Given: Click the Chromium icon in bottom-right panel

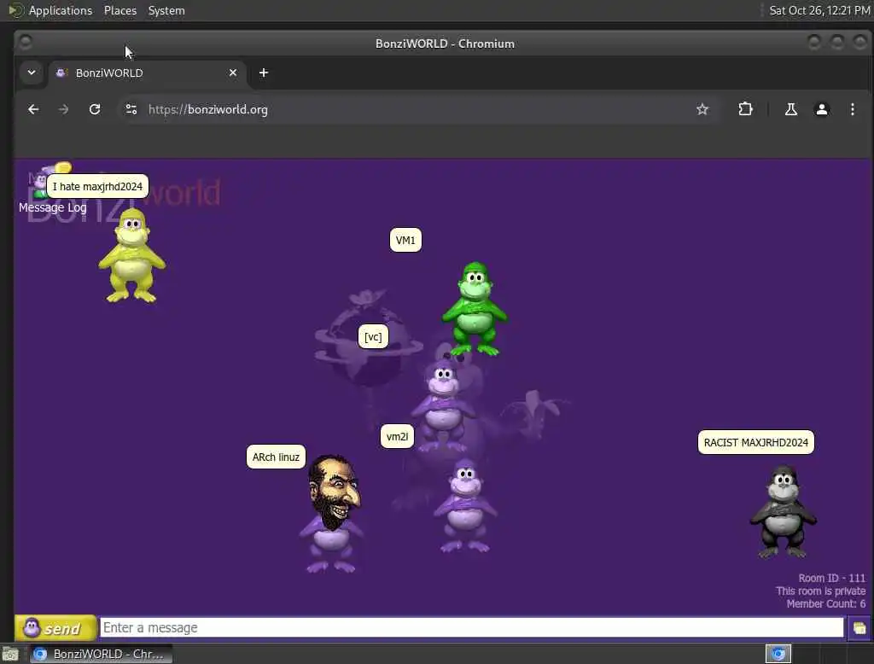Looking at the screenshot, I should click(x=778, y=654).
